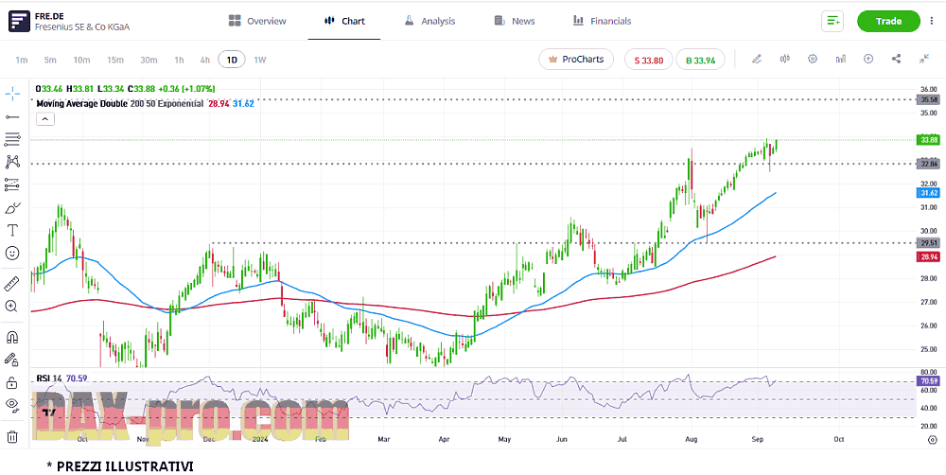946x475 pixels.
Task: Click the sell price S 33.80
Action: pyautogui.click(x=649, y=60)
